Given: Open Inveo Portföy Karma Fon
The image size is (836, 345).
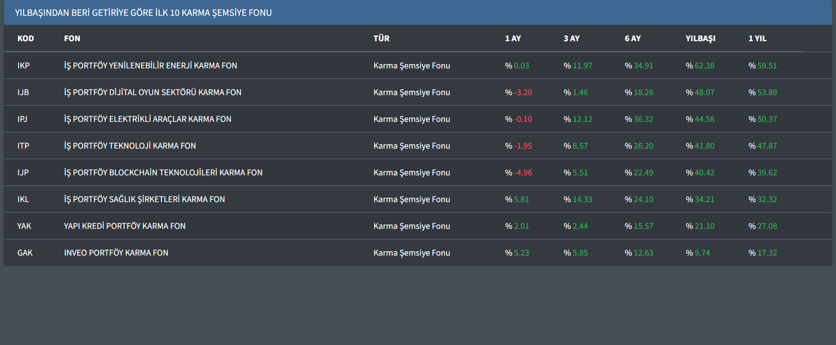Looking at the screenshot, I should [116, 253].
